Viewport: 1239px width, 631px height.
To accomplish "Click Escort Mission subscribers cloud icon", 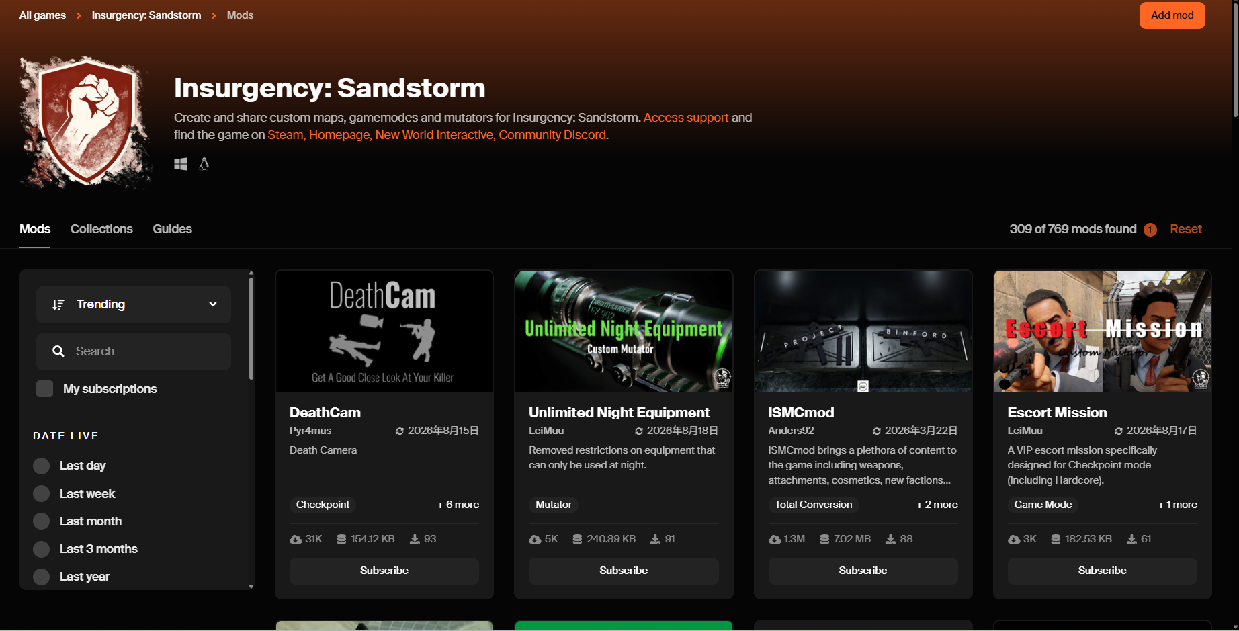I will pos(1014,539).
